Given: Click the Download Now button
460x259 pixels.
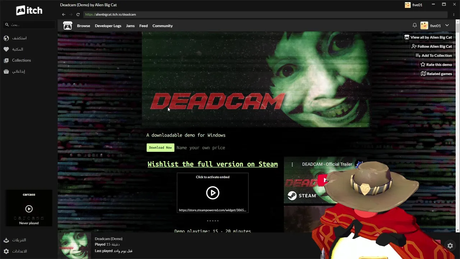Looking at the screenshot, I should [x=160, y=147].
